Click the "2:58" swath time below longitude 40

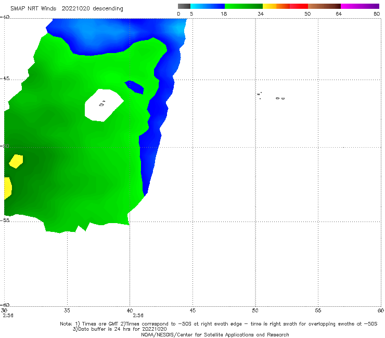138,316
